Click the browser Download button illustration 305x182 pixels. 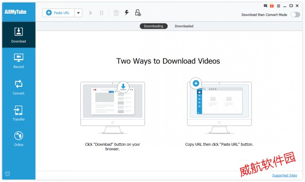pyautogui.click(x=113, y=108)
